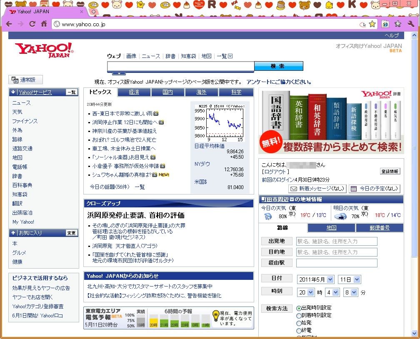Click the ログアウト link
This screenshot has height=339, width=420.
point(275,172)
